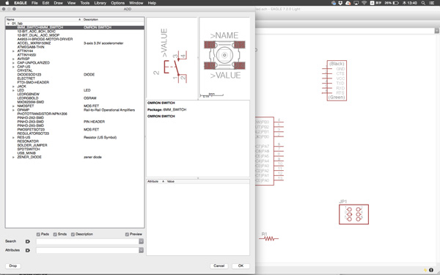440x275 pixels.
Task: Expand the LED entry
Action: click(13, 90)
